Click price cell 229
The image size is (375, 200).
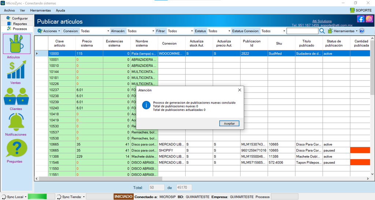tap(89, 156)
